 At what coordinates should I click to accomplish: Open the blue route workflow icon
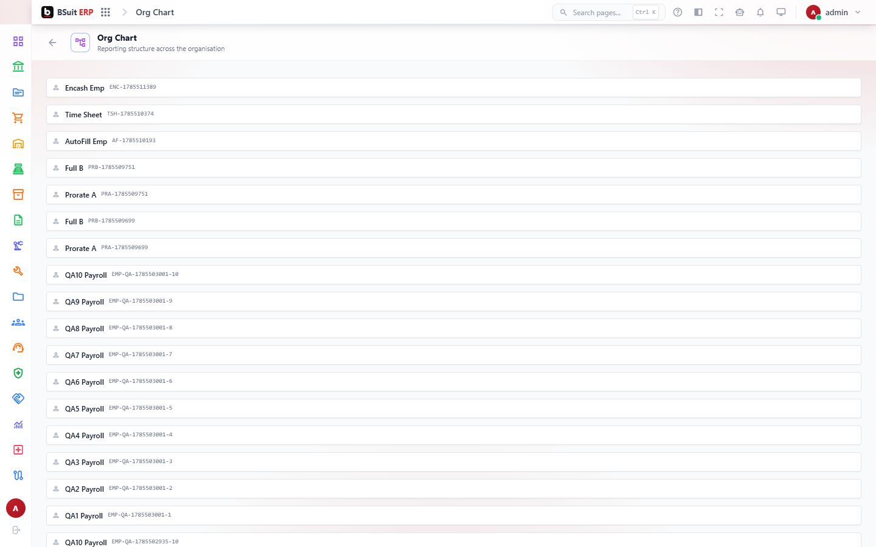click(x=18, y=475)
